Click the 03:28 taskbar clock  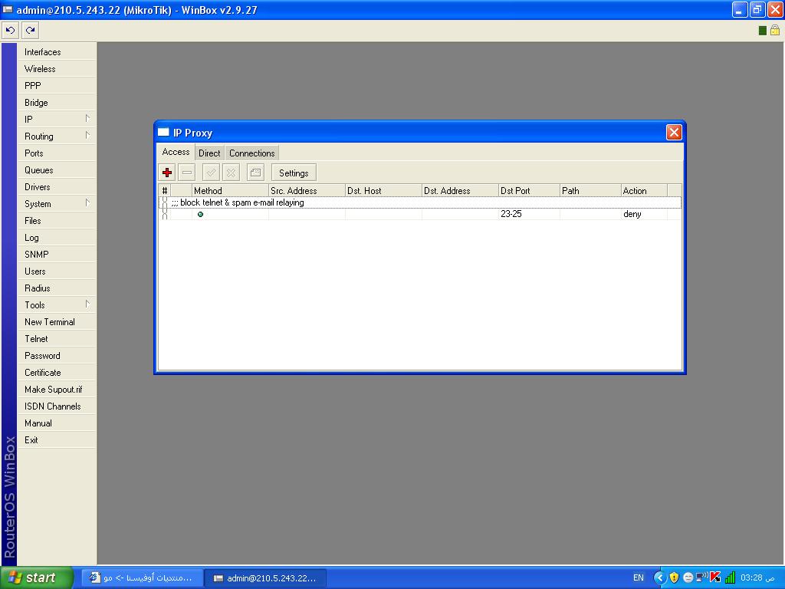pos(757,578)
